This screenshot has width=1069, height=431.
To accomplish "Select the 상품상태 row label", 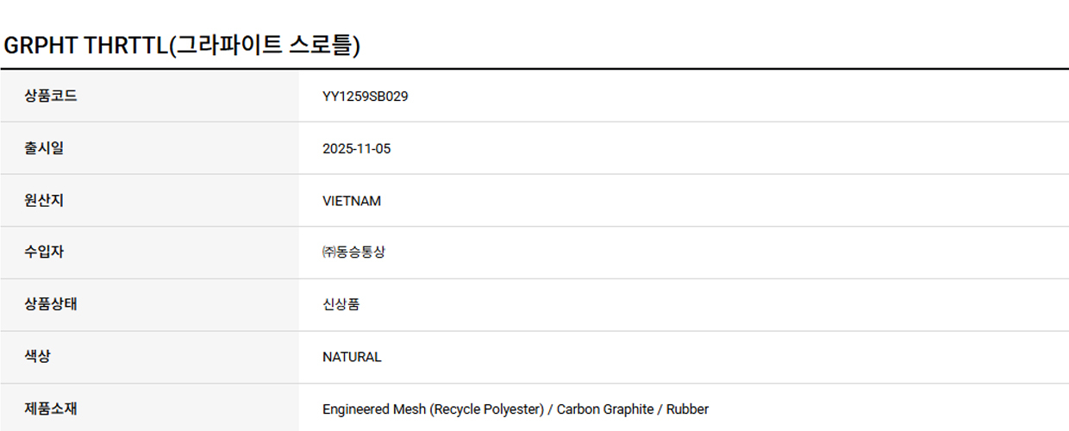I will pyautogui.click(x=51, y=304).
